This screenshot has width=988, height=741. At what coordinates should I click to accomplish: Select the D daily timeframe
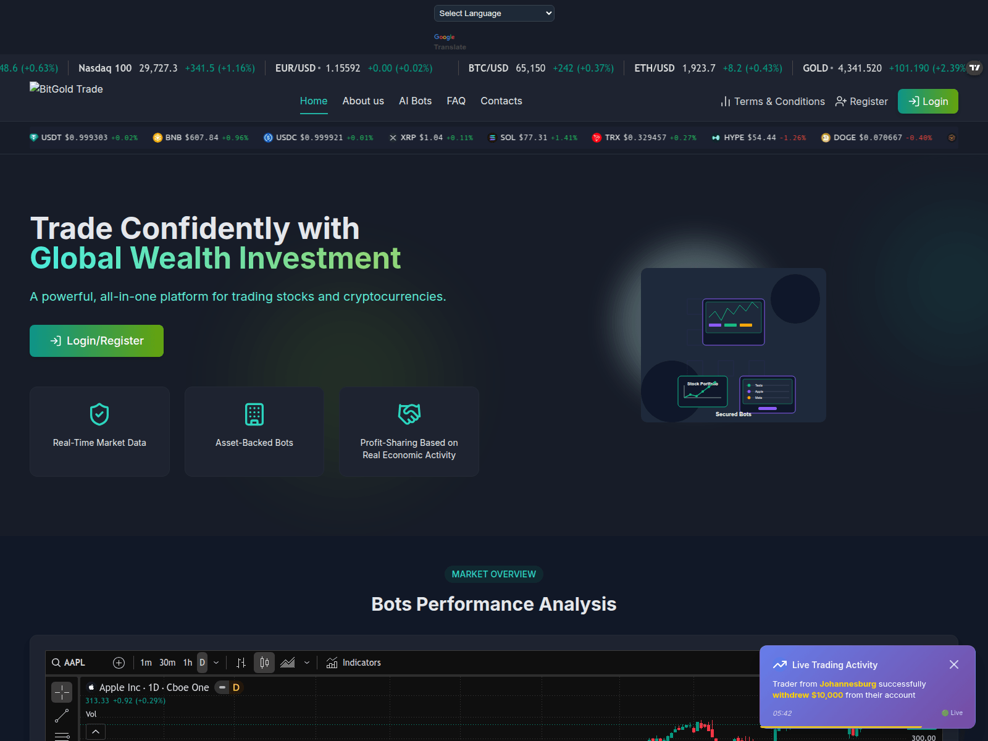202,663
